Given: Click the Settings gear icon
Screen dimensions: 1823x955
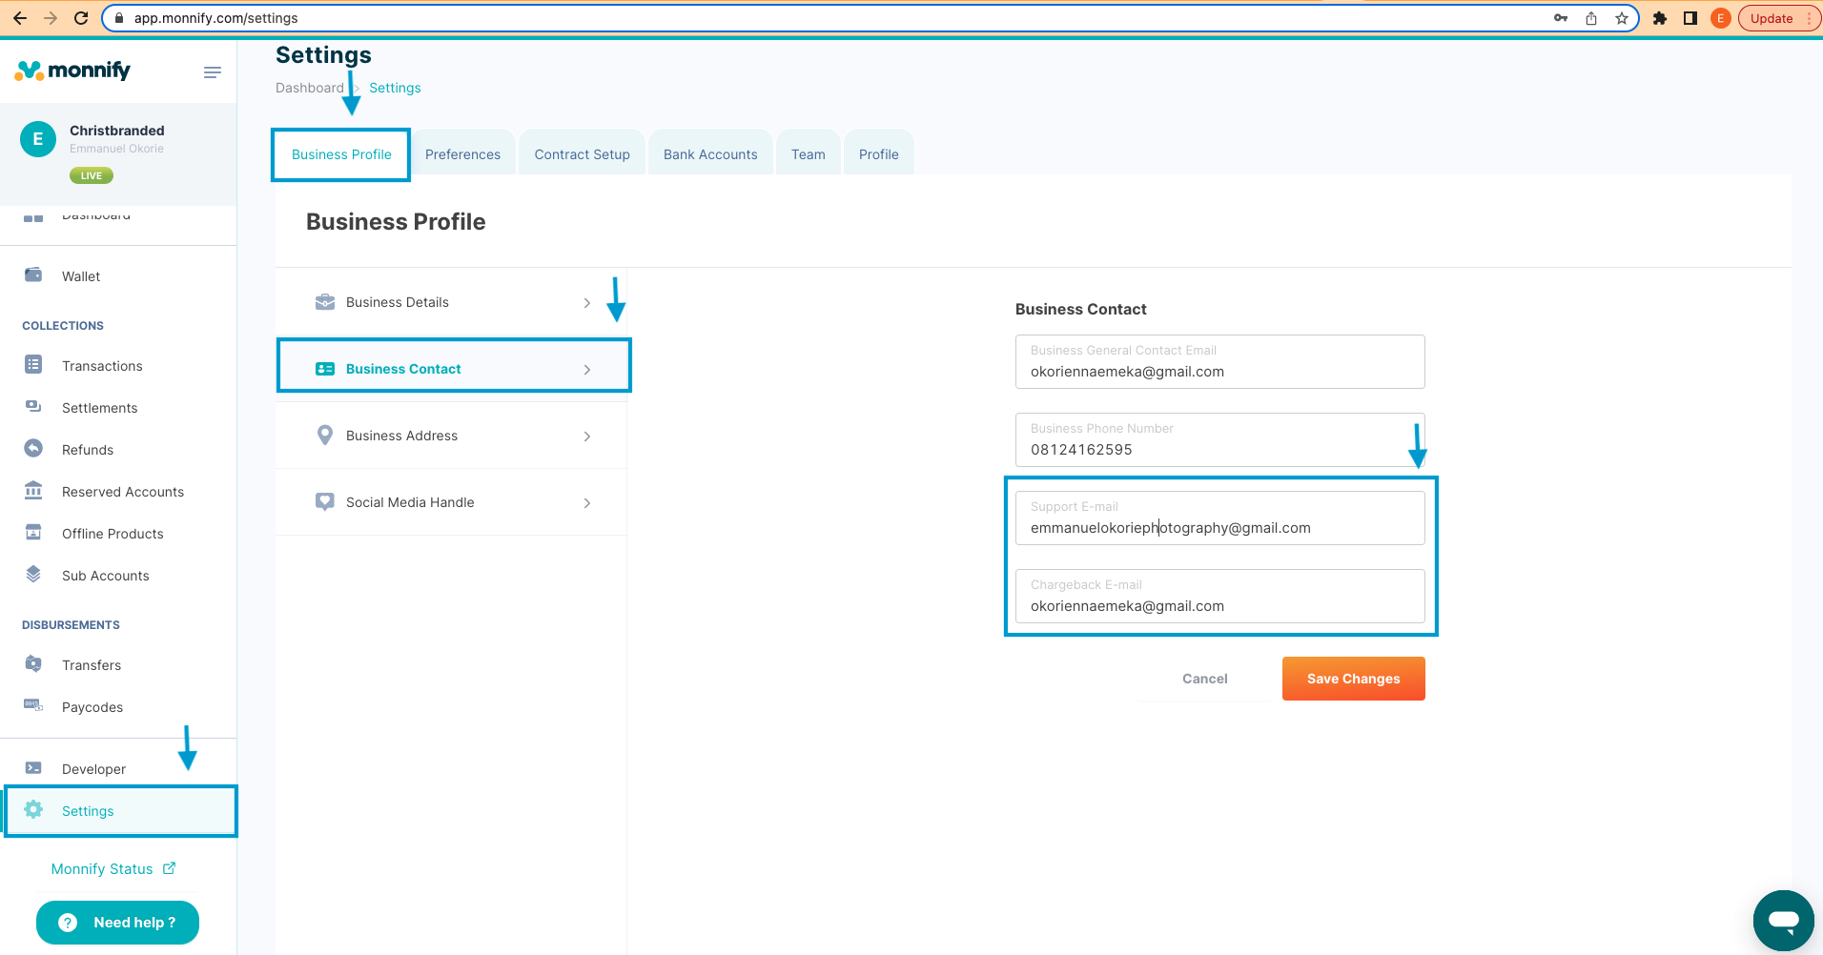Looking at the screenshot, I should click(33, 810).
